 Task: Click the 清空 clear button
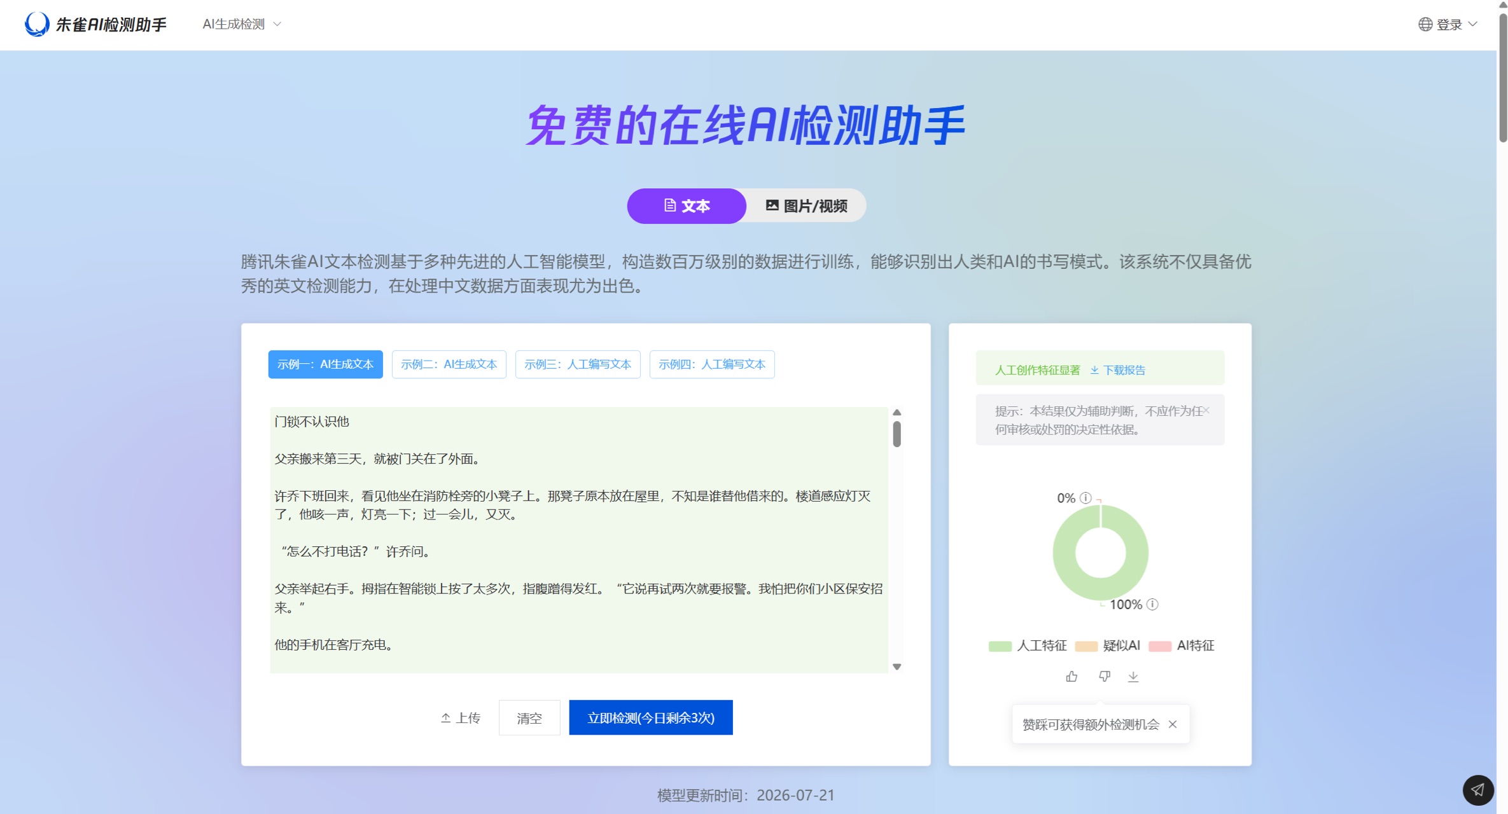click(529, 717)
